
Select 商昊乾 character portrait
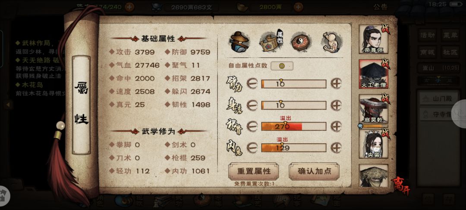tap(373, 109)
